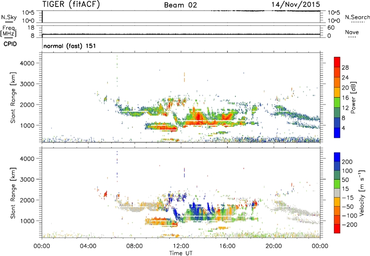Click the '4' power colorbar tick label

pyautogui.click(x=343, y=128)
